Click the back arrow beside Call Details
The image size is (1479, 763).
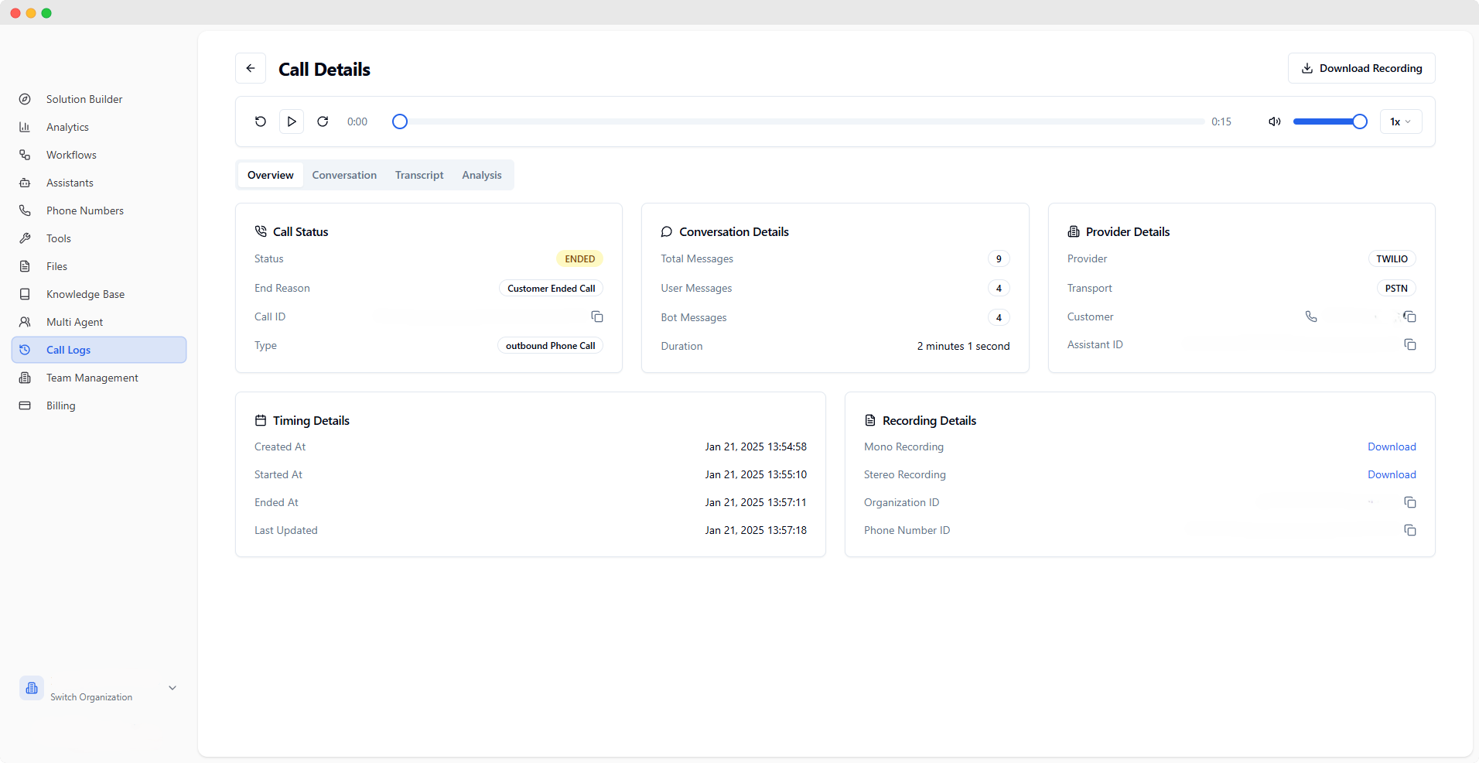point(251,69)
